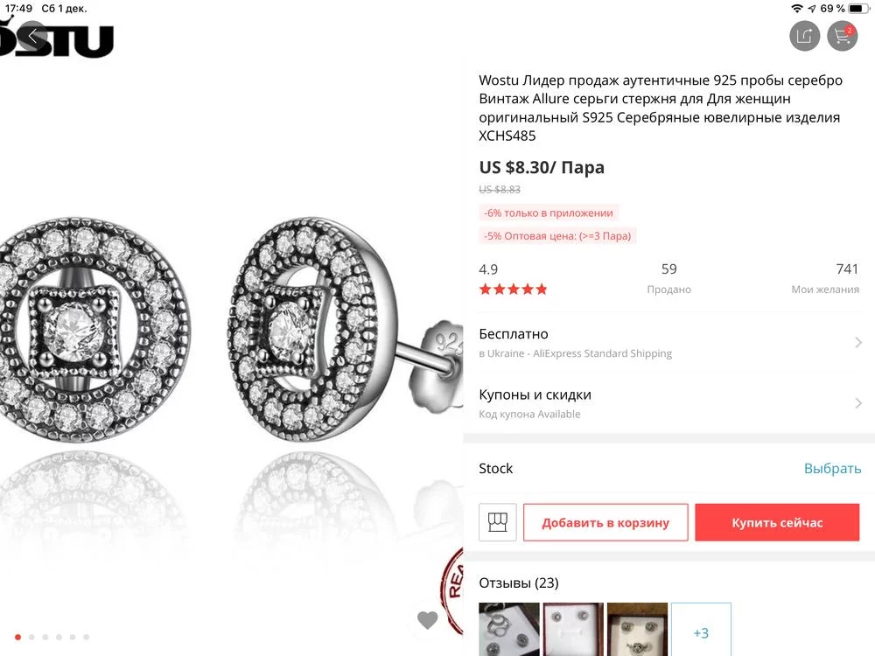Jump to second image via pagination dot
This screenshot has width=875, height=656.
pyautogui.click(x=31, y=638)
